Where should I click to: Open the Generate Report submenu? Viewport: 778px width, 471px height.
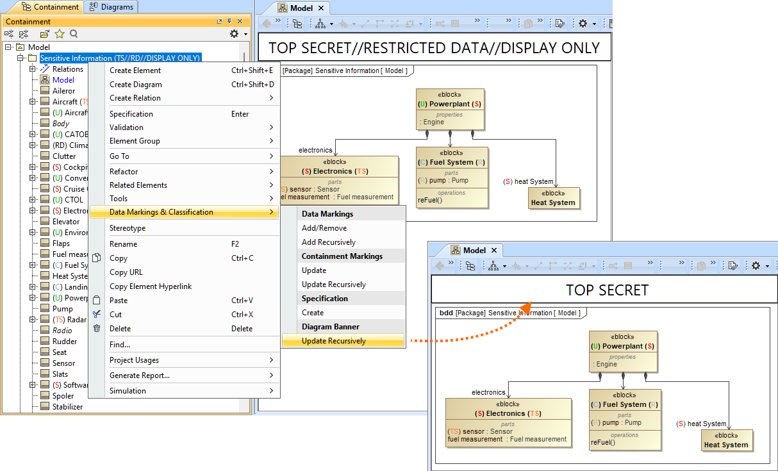[x=185, y=376]
